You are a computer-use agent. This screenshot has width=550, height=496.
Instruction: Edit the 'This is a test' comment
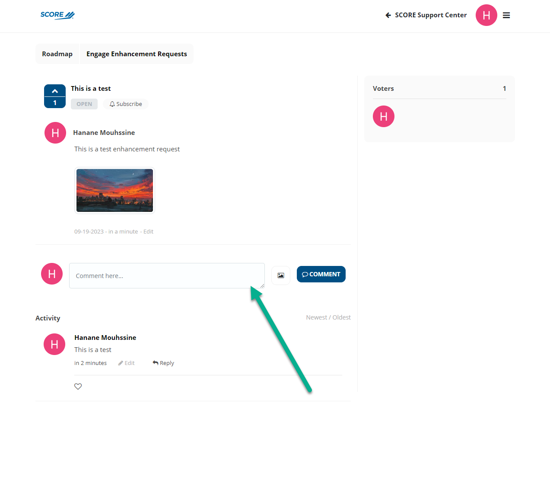(127, 363)
